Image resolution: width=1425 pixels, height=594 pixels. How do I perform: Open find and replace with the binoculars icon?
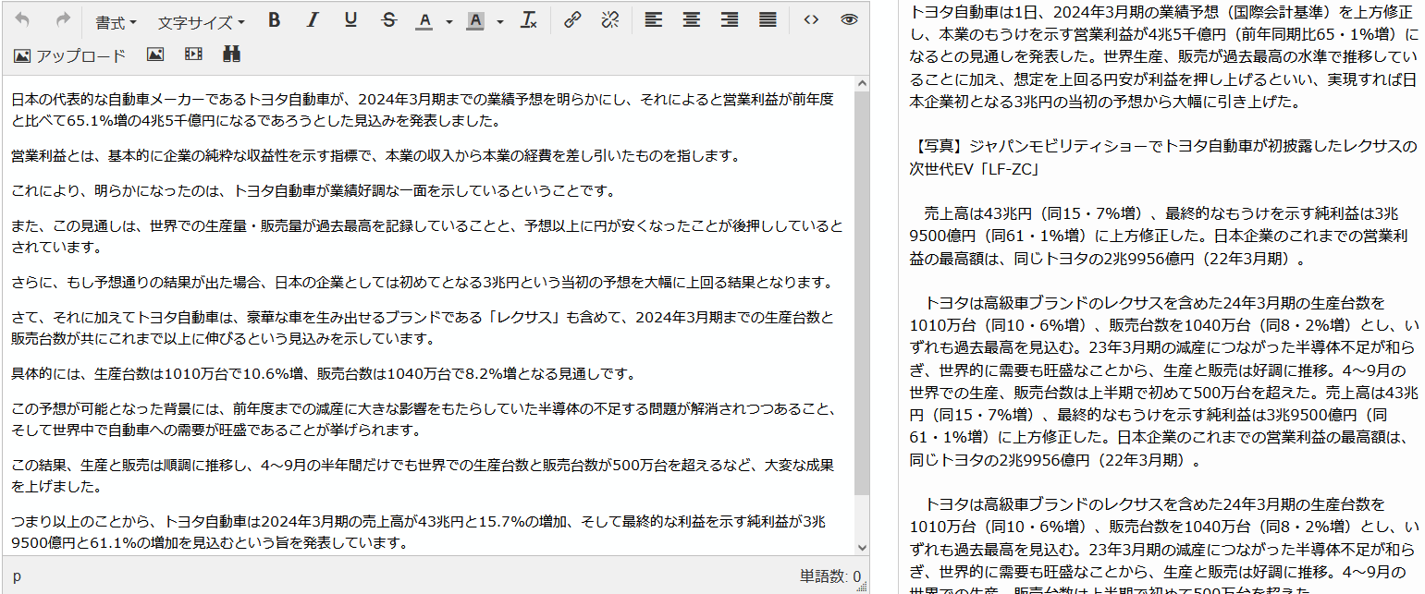[231, 55]
